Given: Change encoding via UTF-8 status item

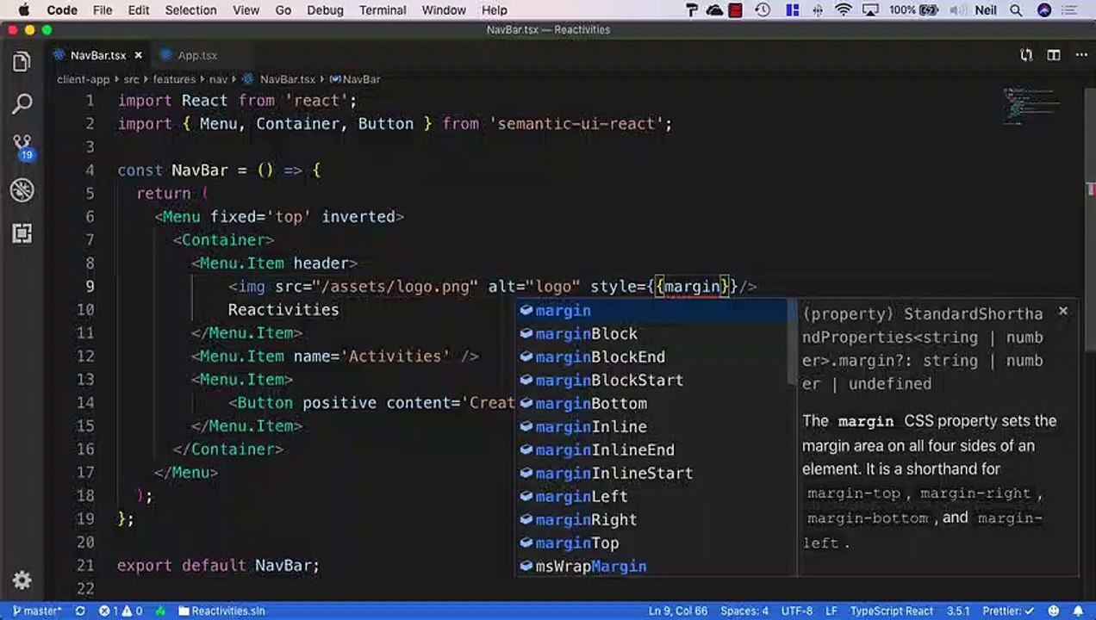Looking at the screenshot, I should coord(797,611).
